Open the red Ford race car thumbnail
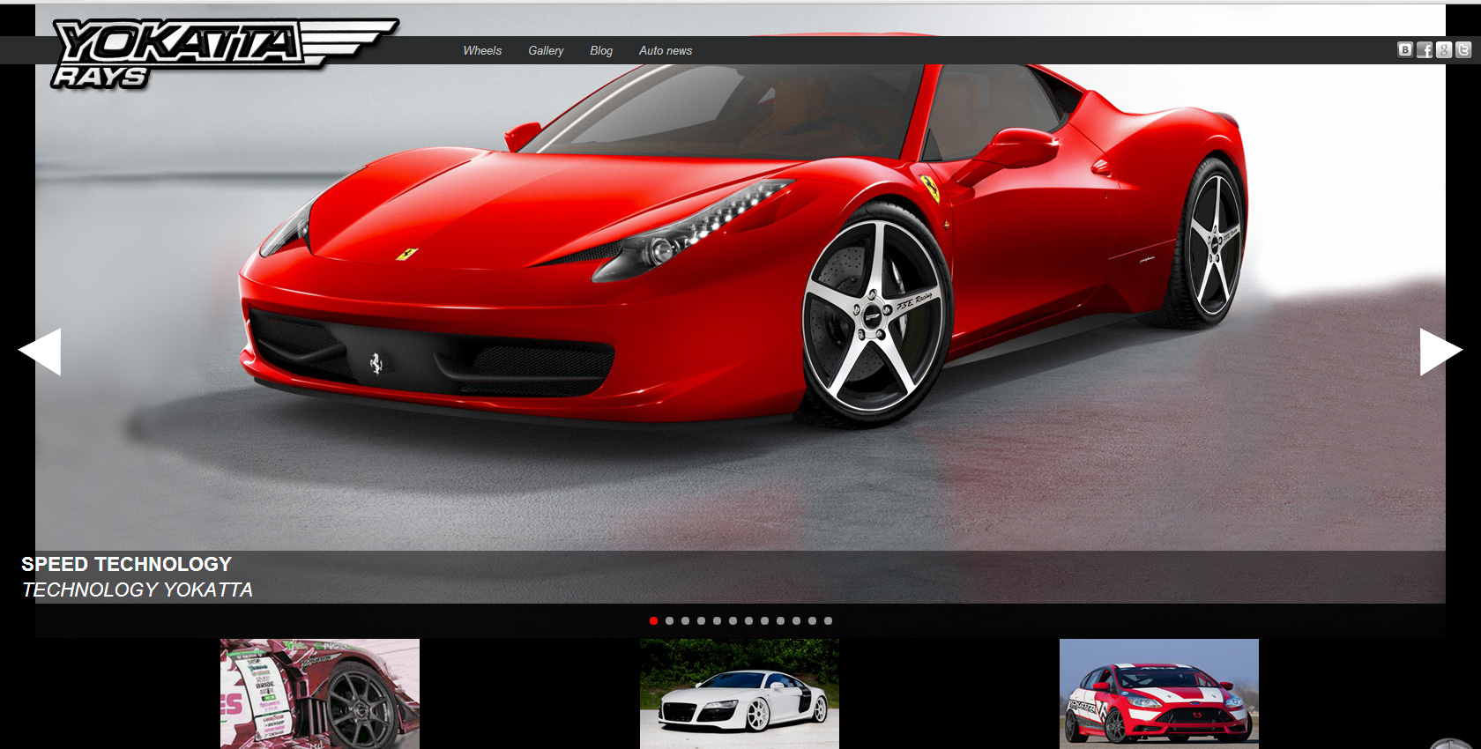This screenshot has width=1481, height=749. (1159, 693)
